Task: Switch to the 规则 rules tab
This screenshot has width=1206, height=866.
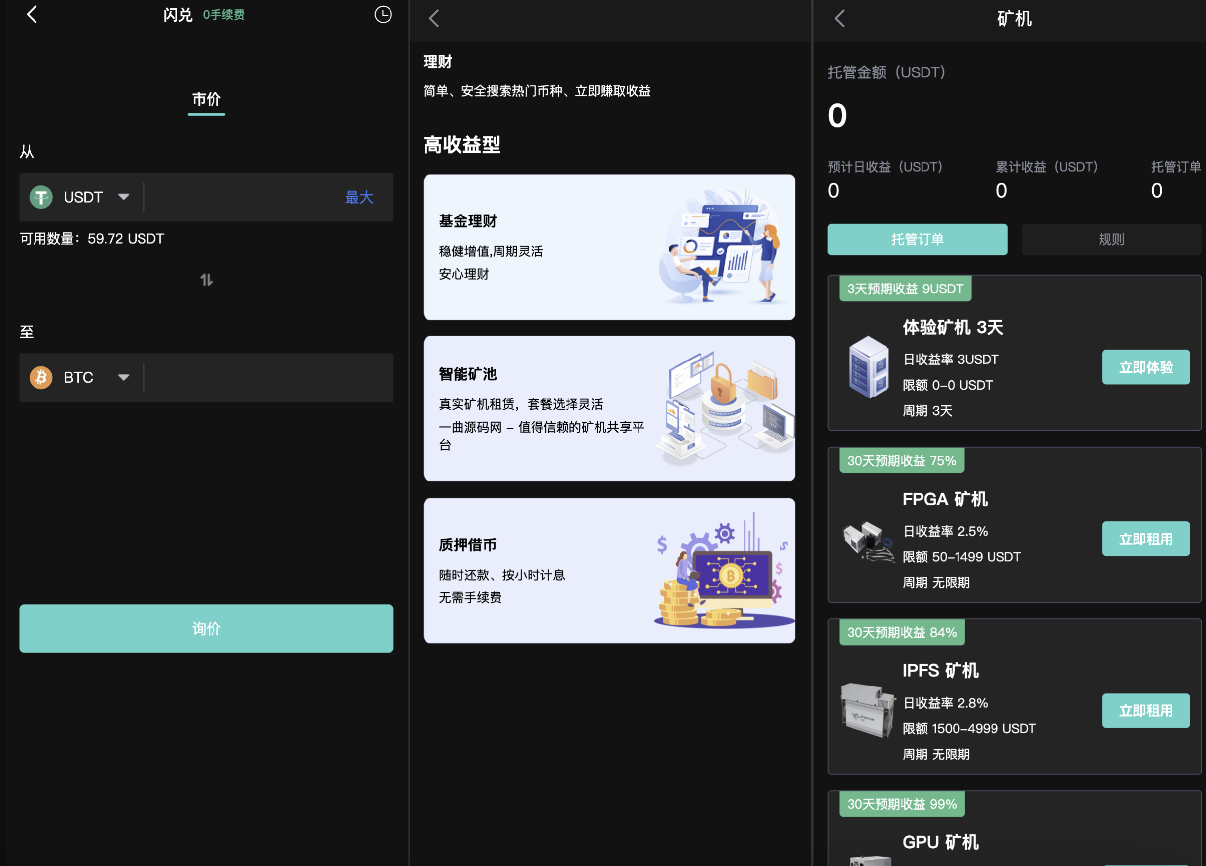Action: pyautogui.click(x=1111, y=240)
